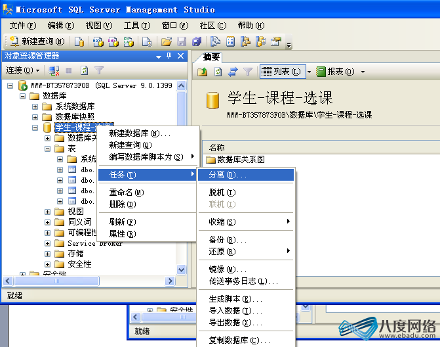Click the SQL Server Mobile query icon
This screenshot has height=347, width=440.
pyautogui.click(x=147, y=41)
